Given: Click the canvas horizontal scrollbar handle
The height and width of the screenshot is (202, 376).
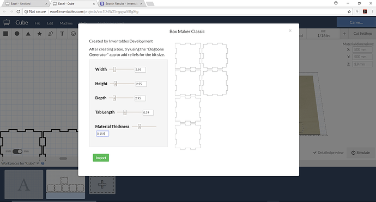Looking at the screenshot, I should point(63,159).
